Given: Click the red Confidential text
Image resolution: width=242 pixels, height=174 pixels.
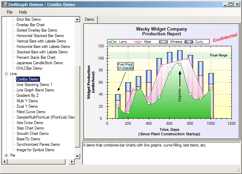Looking at the screenshot, I should tap(225, 37).
